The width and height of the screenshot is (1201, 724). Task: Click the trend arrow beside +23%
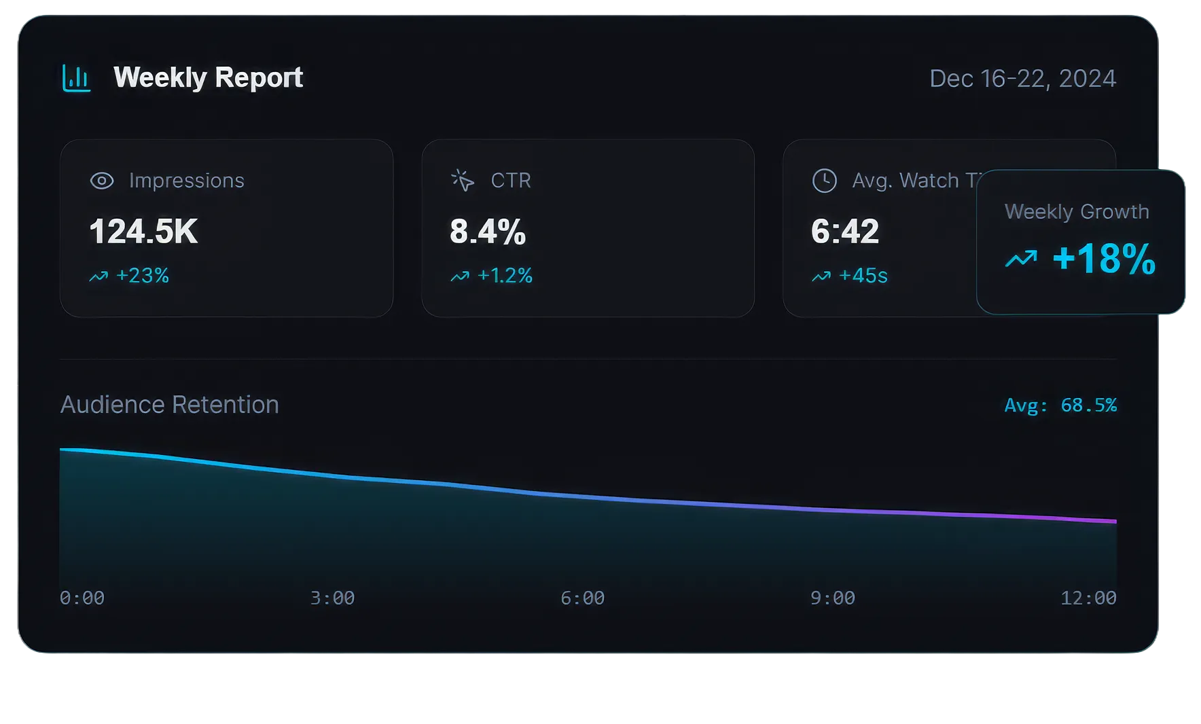[x=98, y=276]
